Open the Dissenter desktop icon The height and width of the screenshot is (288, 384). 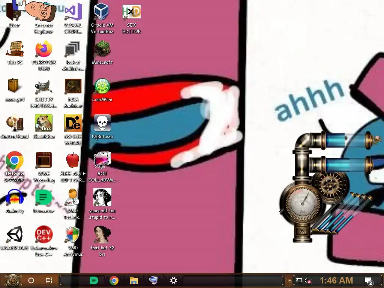click(43, 201)
